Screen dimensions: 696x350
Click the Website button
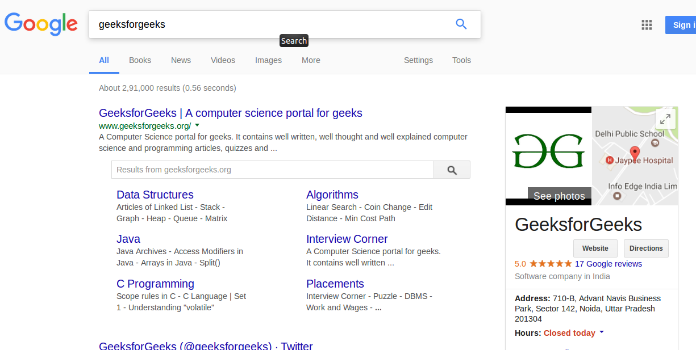pyautogui.click(x=595, y=248)
